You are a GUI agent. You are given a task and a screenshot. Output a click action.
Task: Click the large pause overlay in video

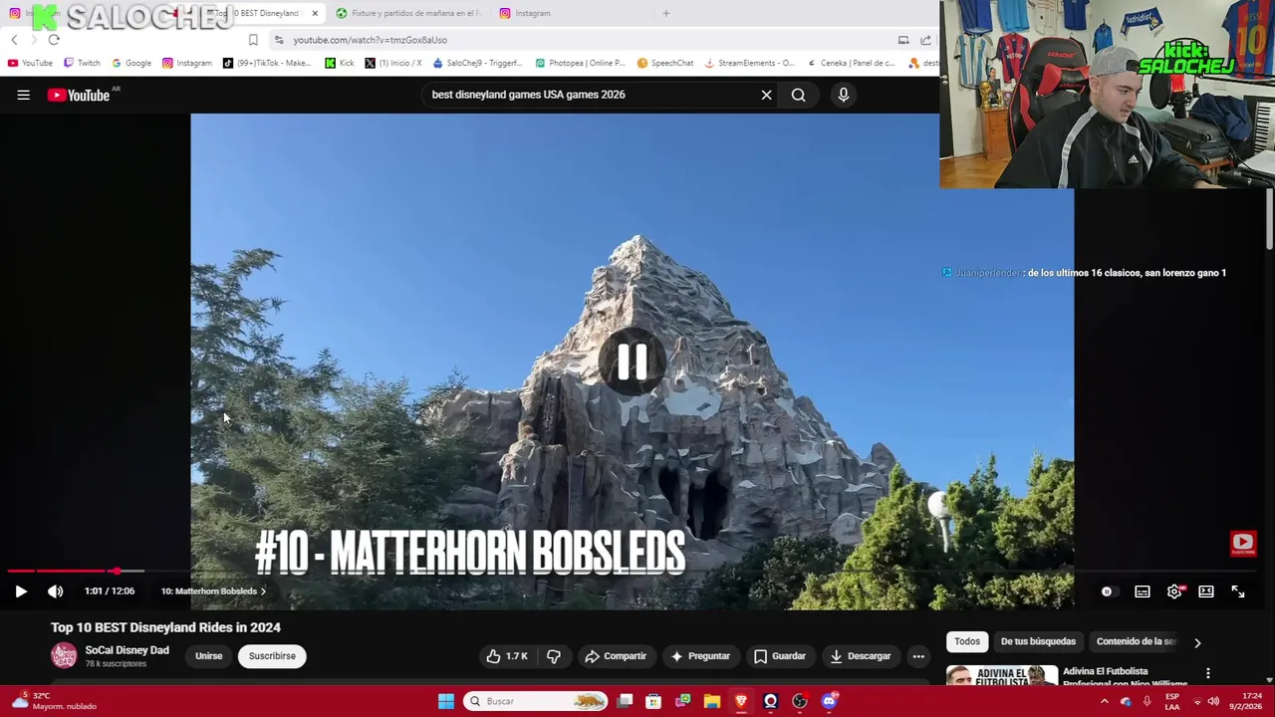[633, 362]
